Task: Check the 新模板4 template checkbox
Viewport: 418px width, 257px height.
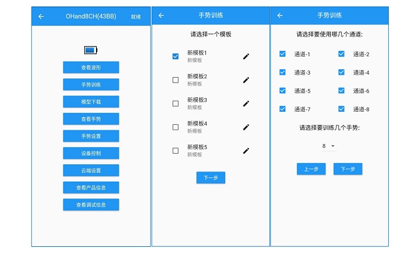Action: coord(176,127)
